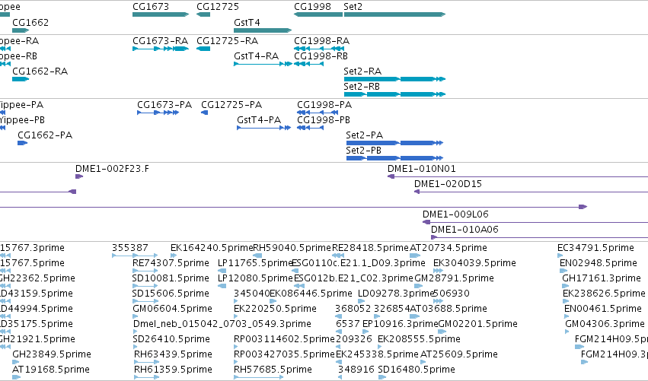Click the Set2-PB protein label
The height and width of the screenshot is (381, 648).
click(x=364, y=151)
